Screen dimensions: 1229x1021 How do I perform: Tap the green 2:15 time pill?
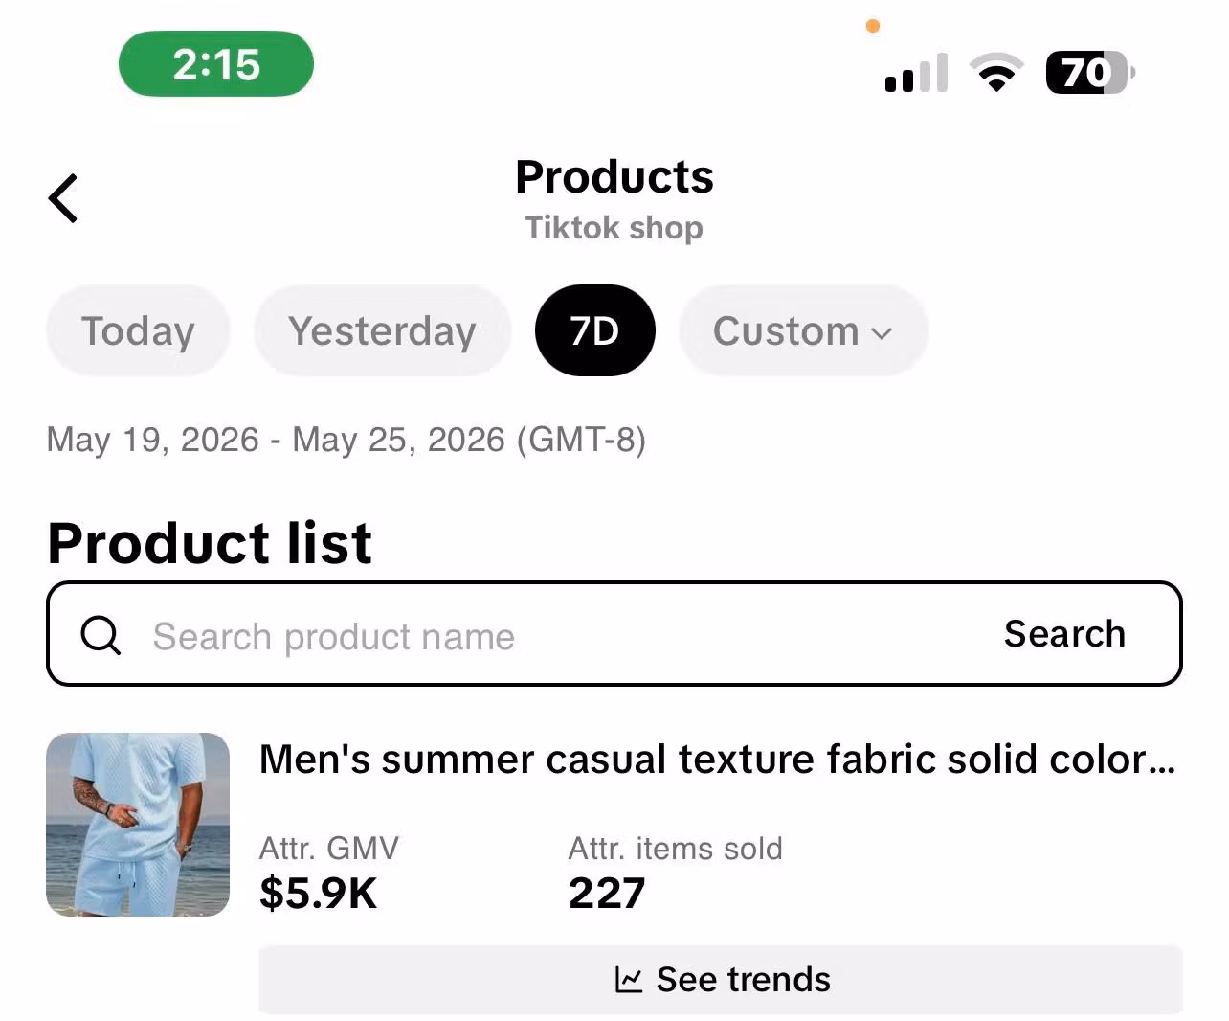click(x=216, y=64)
